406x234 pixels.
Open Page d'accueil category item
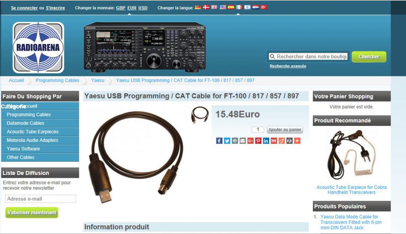[40, 106]
